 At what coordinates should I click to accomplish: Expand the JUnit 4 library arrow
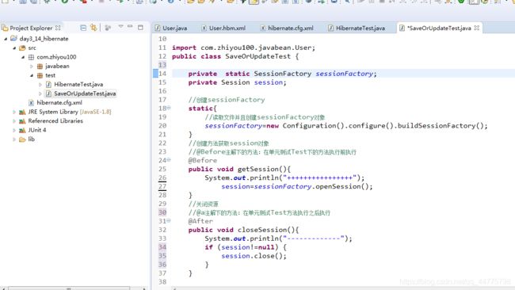[14, 130]
